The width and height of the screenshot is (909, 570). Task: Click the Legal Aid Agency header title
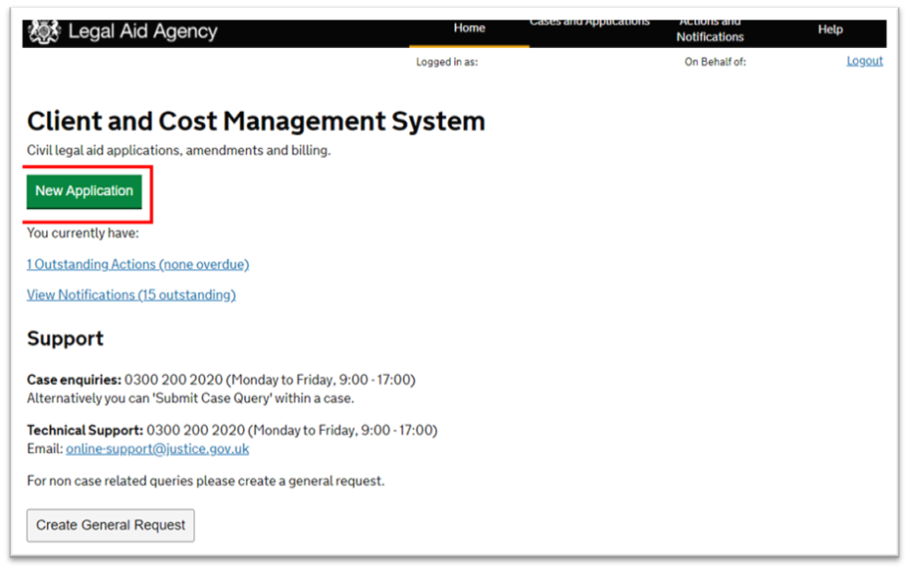142,32
